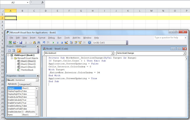The width and height of the screenshot is (190, 120).
Task: Click the Toolbox toolbar icon
Action: pyautogui.click(x=84, y=43)
